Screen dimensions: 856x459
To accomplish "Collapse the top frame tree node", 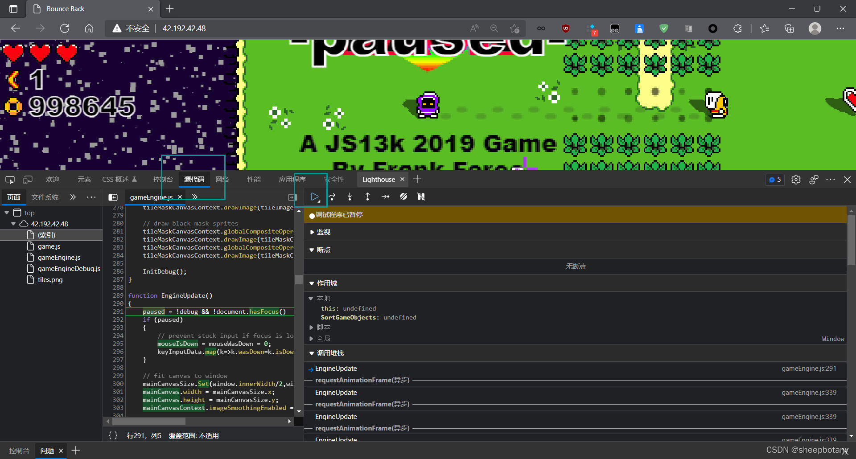I will pyautogui.click(x=7, y=213).
